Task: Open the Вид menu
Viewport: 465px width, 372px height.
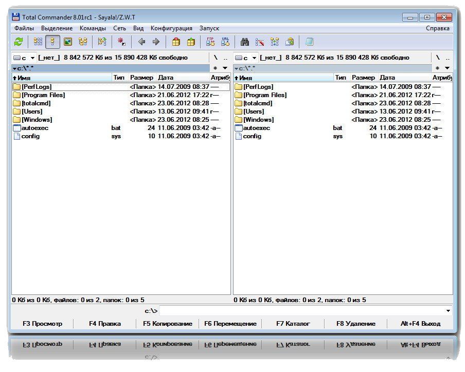Action: coord(138,28)
